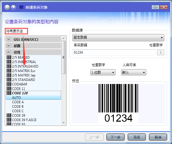The height and width of the screenshot is (144, 172).
Task: Click the 下一步 button
Action: pyautogui.click(x=116, y=137)
